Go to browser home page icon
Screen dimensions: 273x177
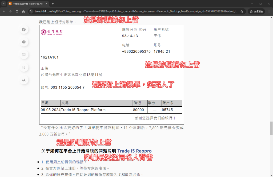pos(23,11)
